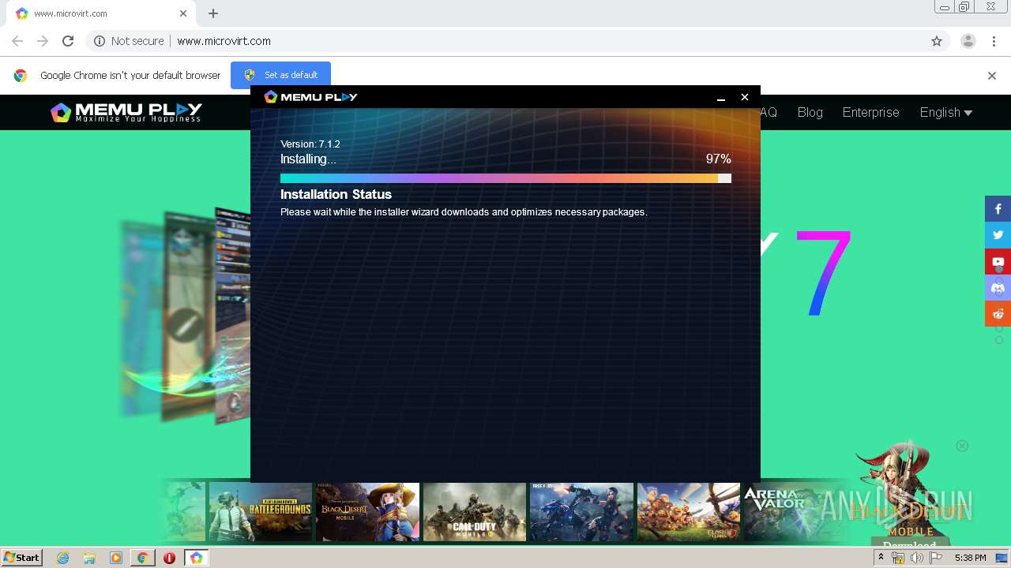Click the browser forward arrow
The image size is (1011, 568).
[x=43, y=41]
